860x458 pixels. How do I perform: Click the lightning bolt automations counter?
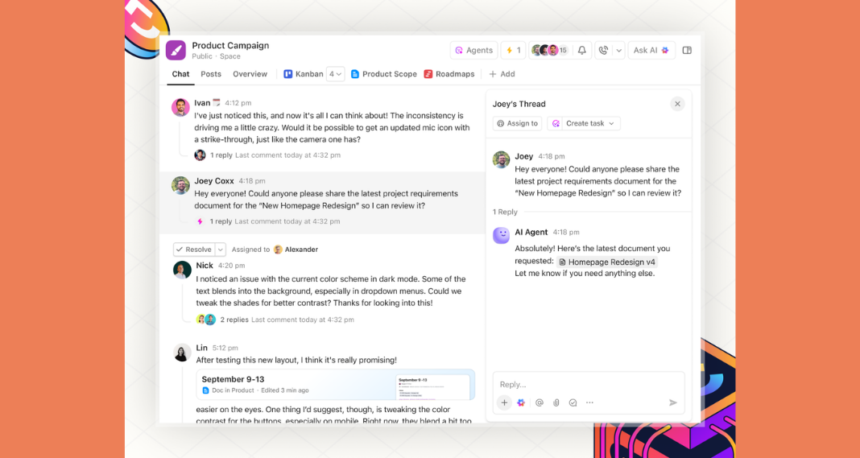click(x=514, y=50)
